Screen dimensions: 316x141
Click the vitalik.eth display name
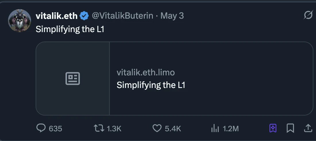(56, 16)
